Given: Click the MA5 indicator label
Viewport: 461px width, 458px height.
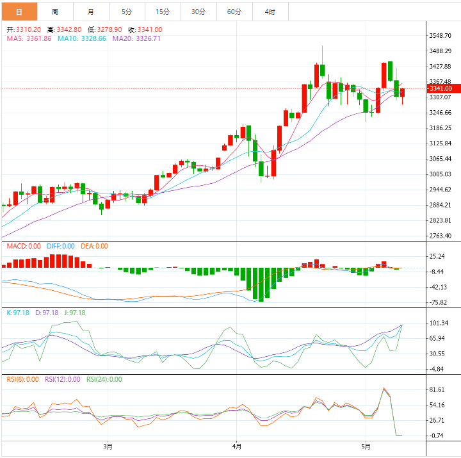Looking at the screenshot, I should coord(29,38).
